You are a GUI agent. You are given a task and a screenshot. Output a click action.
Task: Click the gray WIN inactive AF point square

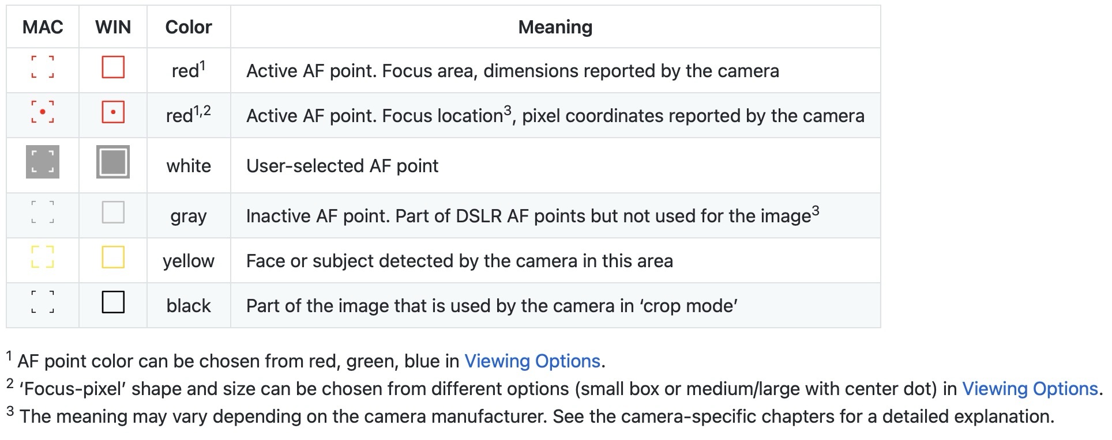[113, 212]
